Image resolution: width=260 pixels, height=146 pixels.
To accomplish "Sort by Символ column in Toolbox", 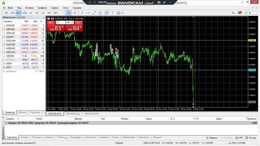I will pos(10,119).
